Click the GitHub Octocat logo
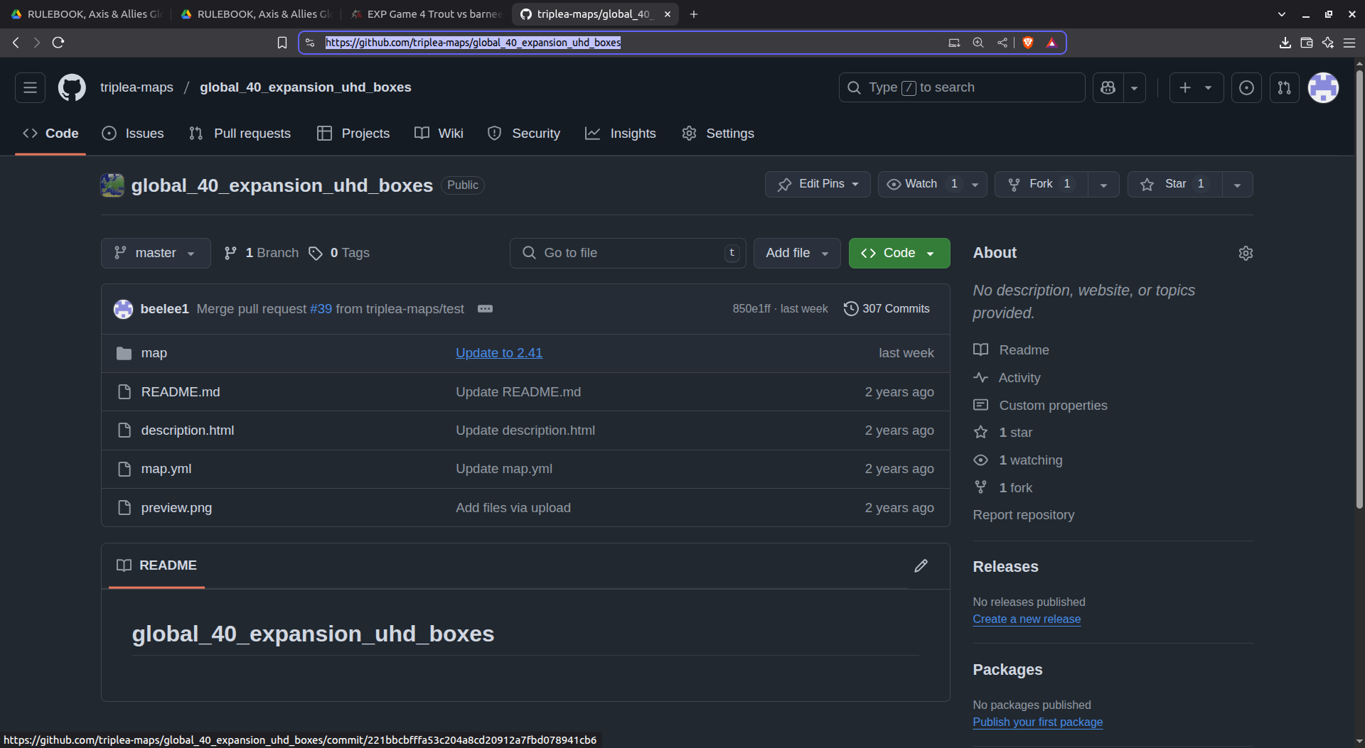Viewport: 1365px width, 748px height. click(x=72, y=87)
